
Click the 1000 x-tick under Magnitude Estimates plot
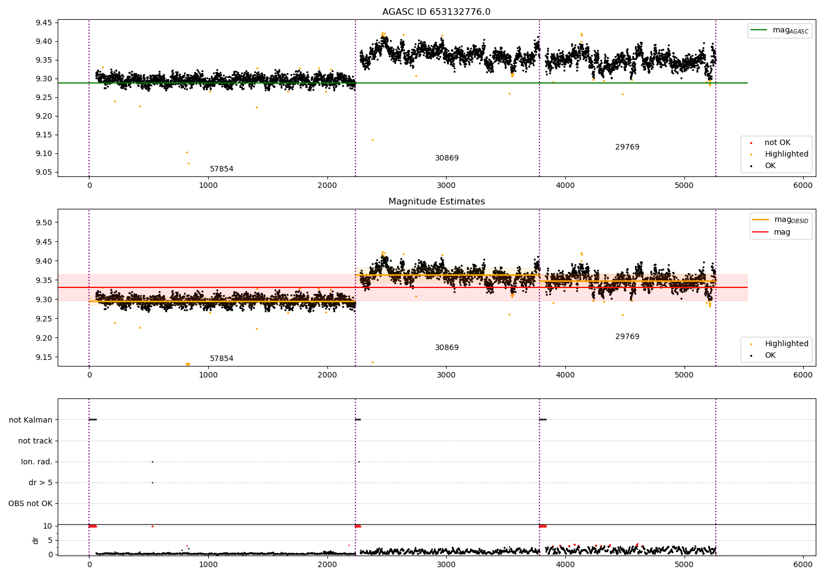tap(208, 375)
